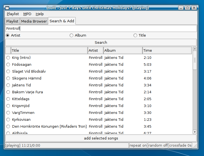Image resolution: width=204 pixels, height=156 pixels.
Task: Select the Kyrkovisan song toggle
Action: tap(8, 120)
